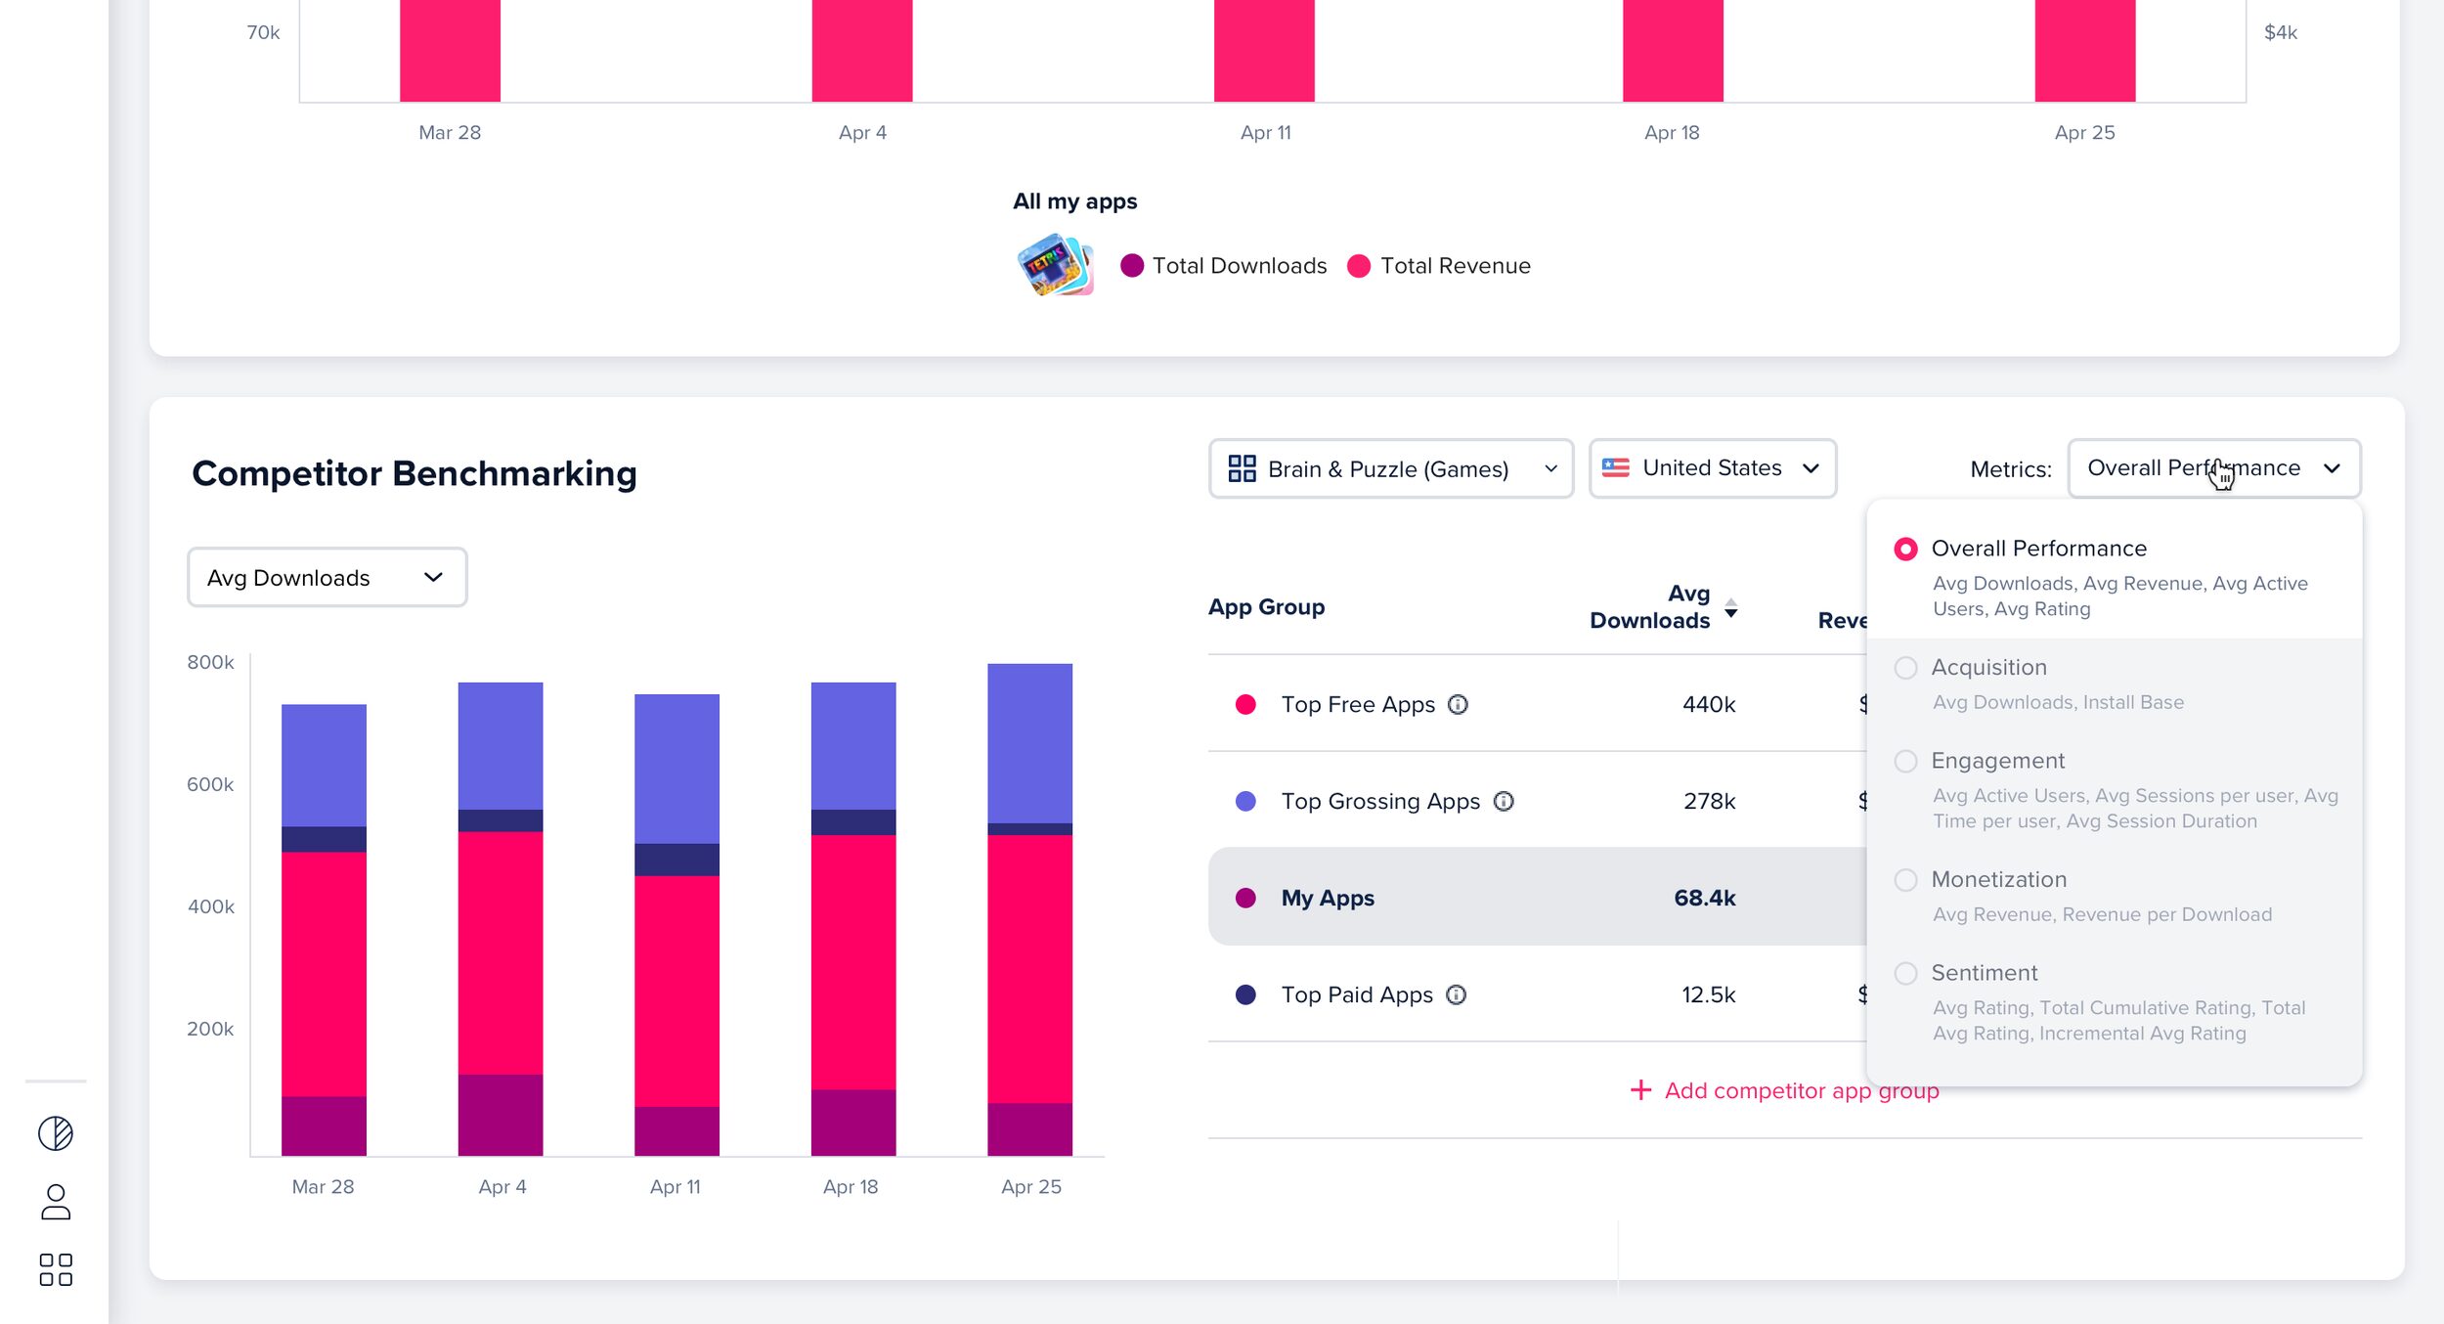2444x1324 pixels.
Task: Click the pie chart analytics sidebar icon
Action: (x=56, y=1133)
